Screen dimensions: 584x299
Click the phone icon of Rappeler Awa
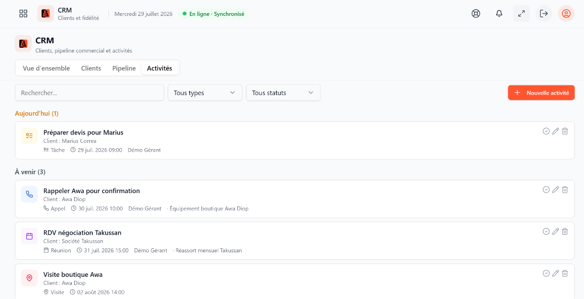click(30, 194)
